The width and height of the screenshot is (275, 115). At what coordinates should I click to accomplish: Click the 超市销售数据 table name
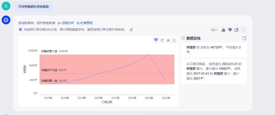(46, 23)
